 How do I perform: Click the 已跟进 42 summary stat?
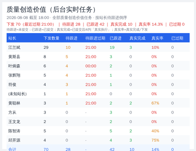pyautogui.click(x=96, y=24)
